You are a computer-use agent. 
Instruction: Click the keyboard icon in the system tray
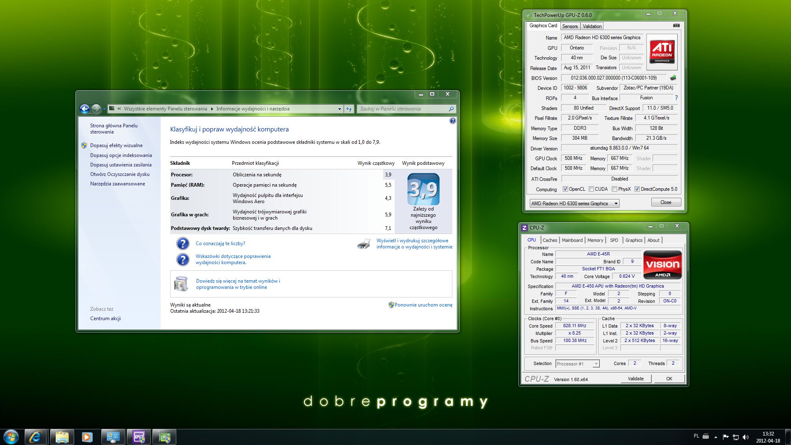pos(706,436)
